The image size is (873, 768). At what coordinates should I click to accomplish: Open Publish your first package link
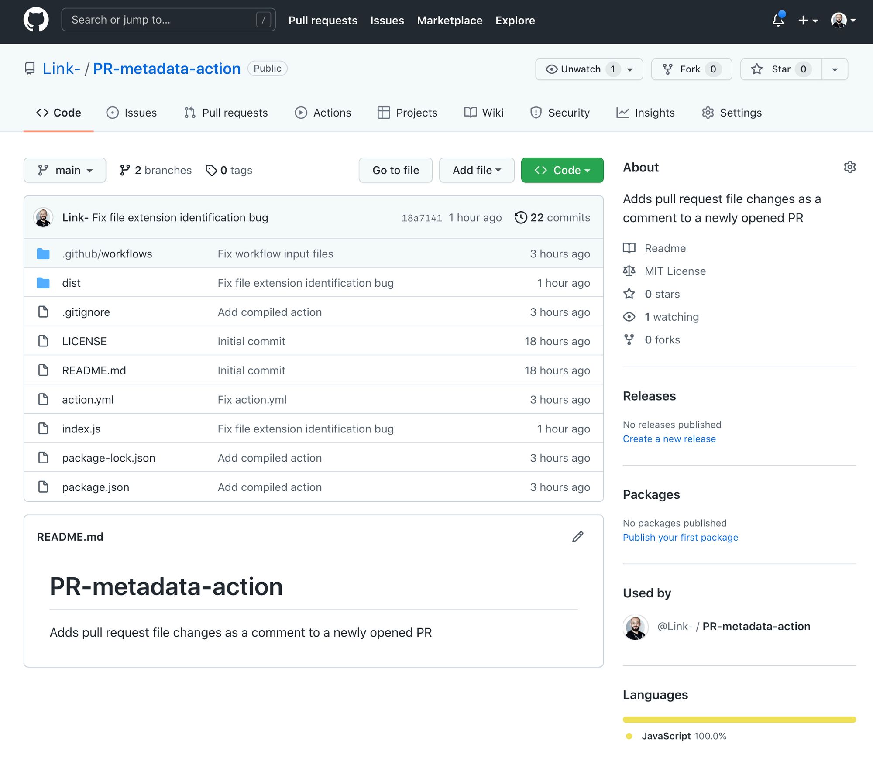(680, 537)
